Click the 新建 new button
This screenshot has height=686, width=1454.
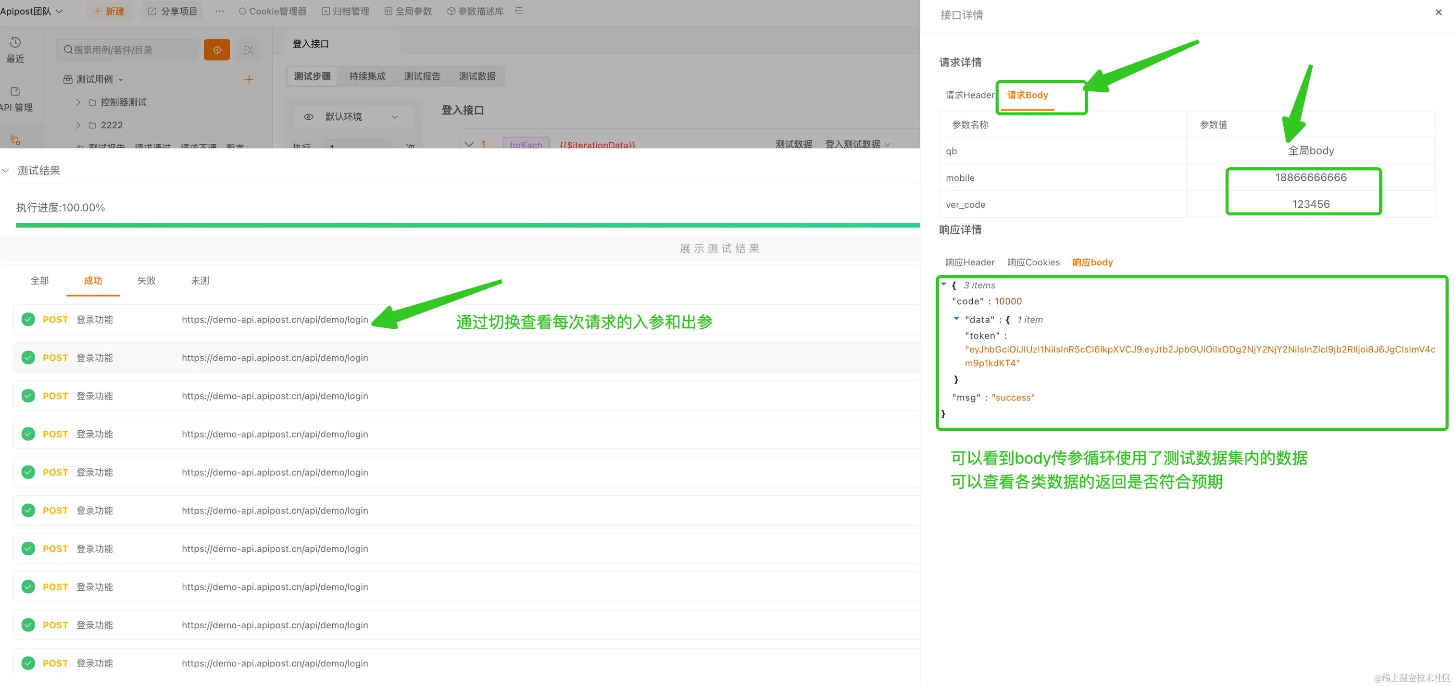pos(109,11)
